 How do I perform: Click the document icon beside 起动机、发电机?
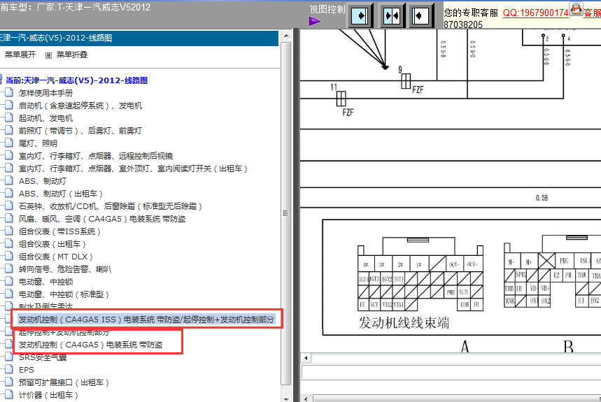(x=9, y=117)
